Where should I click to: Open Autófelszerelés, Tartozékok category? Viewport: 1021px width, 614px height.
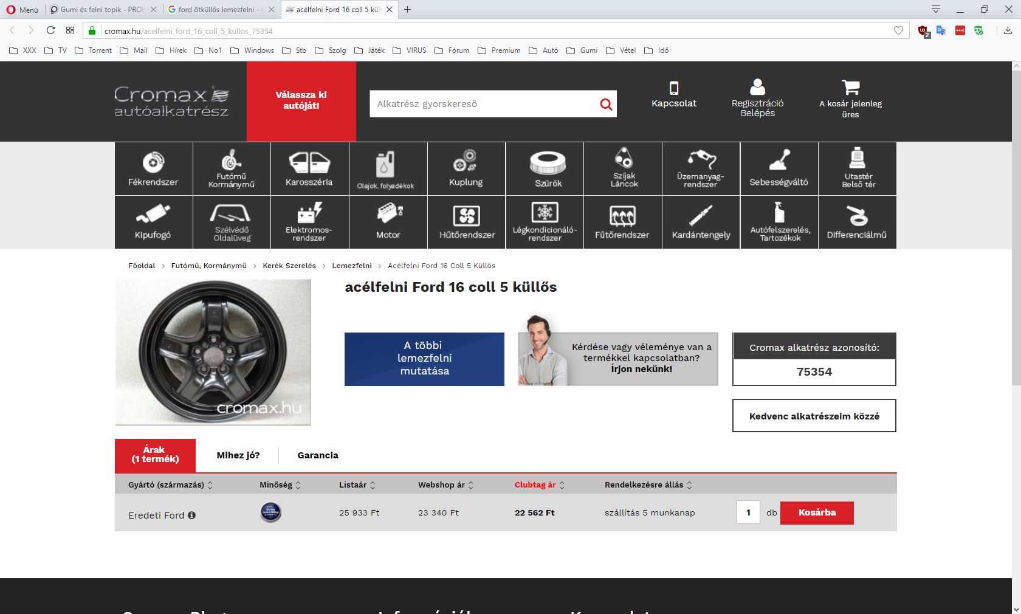[x=779, y=222]
